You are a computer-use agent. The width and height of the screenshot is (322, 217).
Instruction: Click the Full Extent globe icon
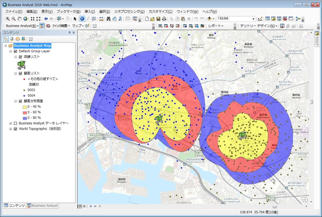[x=25, y=19]
